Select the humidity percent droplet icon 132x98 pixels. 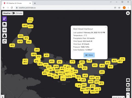pyautogui.click(x=4, y=36)
